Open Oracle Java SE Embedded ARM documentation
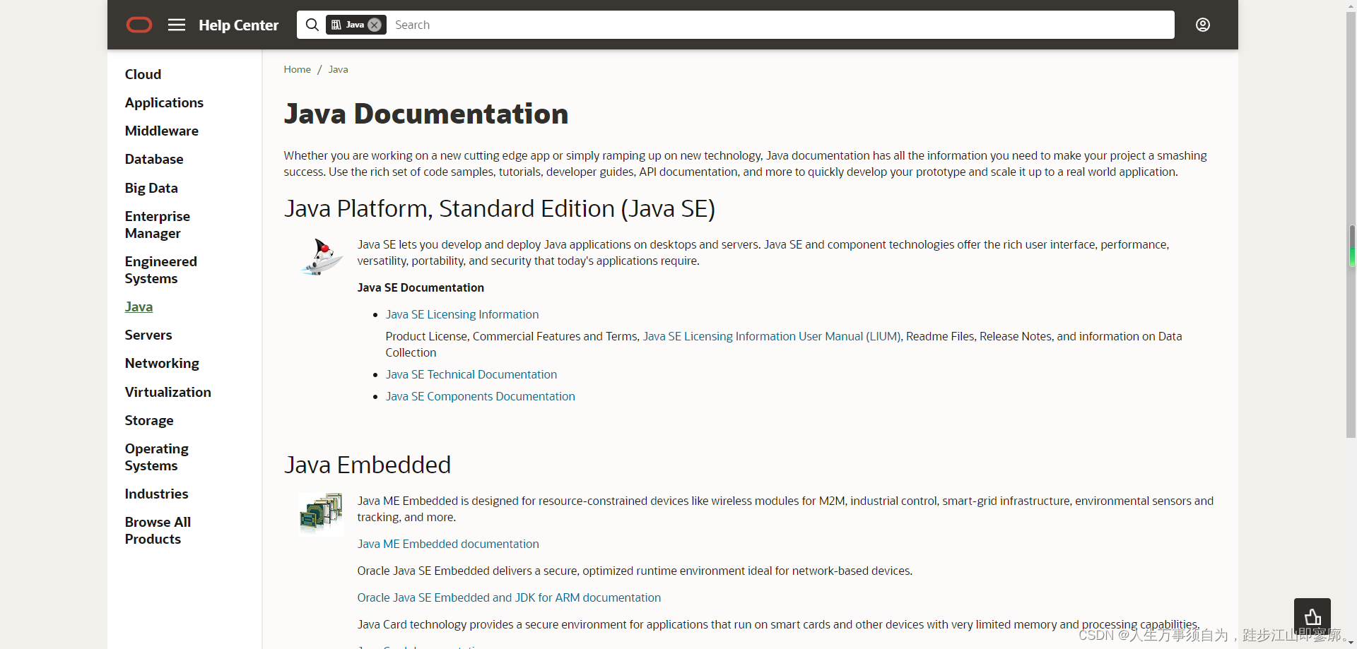Viewport: 1357px width, 649px height. [509, 597]
